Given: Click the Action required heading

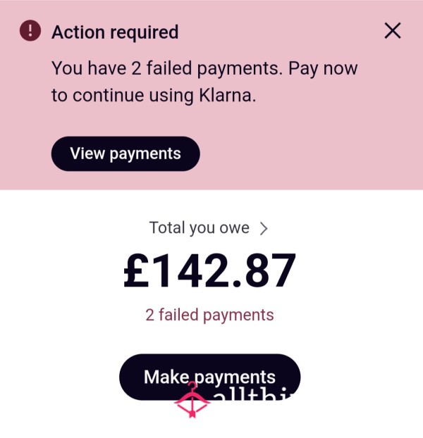Looking at the screenshot, I should coord(115,32).
